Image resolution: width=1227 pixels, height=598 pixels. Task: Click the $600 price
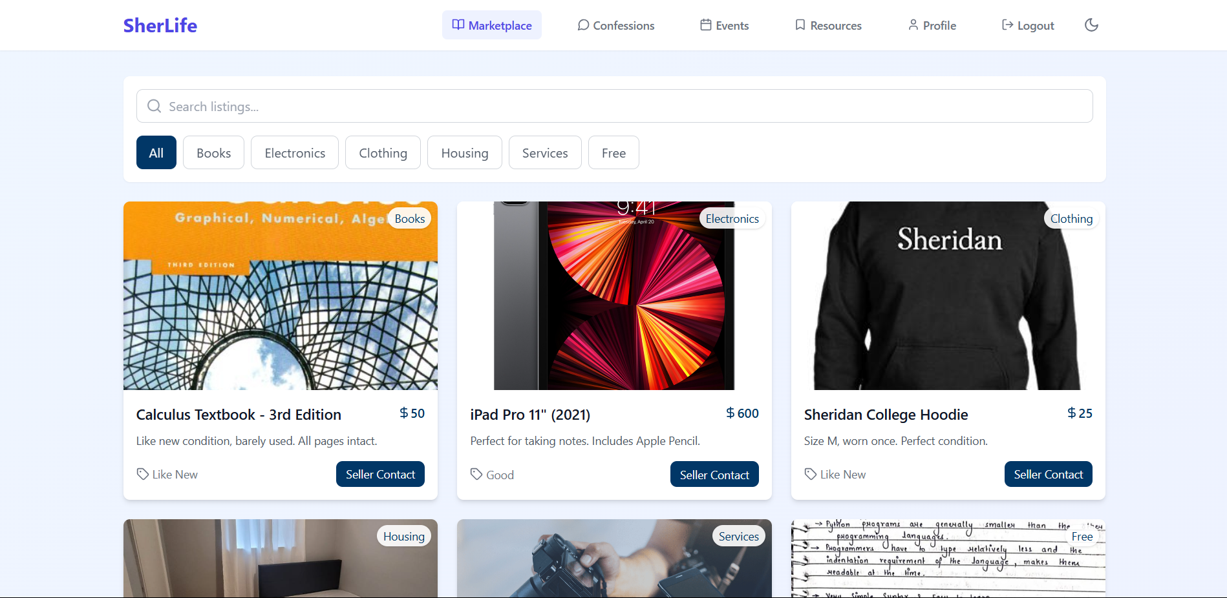coord(742,413)
